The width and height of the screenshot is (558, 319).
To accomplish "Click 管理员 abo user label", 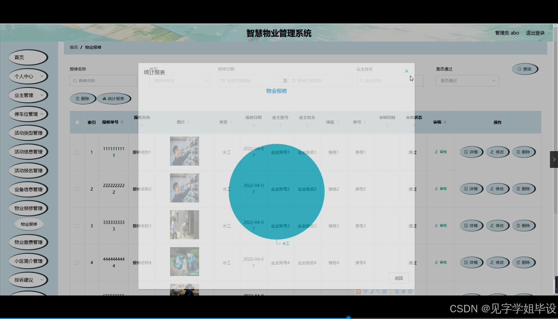I will tap(507, 33).
